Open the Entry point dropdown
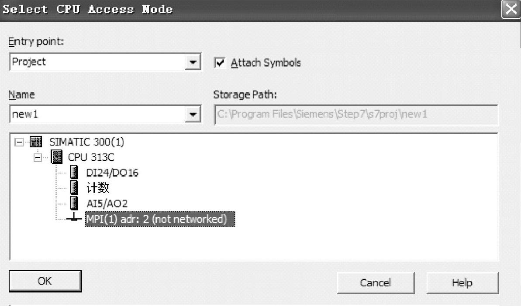This screenshot has height=306, width=521. point(192,62)
